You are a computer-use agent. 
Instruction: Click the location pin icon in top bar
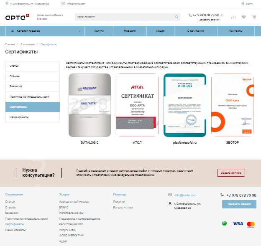[x=7, y=3]
